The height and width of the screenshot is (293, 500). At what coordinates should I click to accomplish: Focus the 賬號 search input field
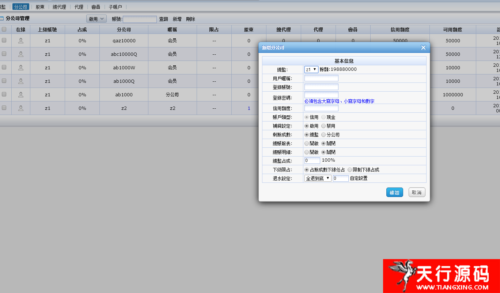tap(140, 19)
